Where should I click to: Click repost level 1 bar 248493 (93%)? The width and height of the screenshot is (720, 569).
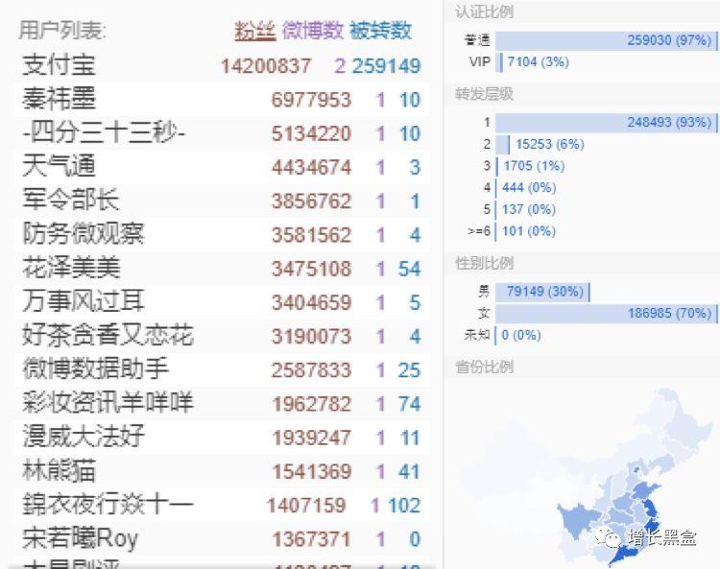click(606, 123)
